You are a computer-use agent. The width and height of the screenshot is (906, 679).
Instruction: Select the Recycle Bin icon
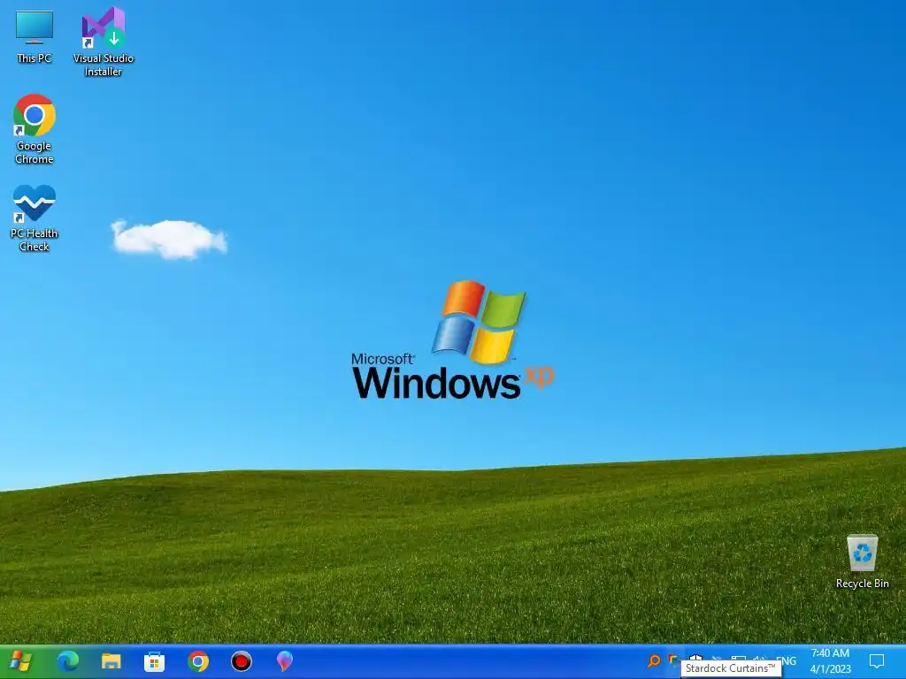[862, 561]
